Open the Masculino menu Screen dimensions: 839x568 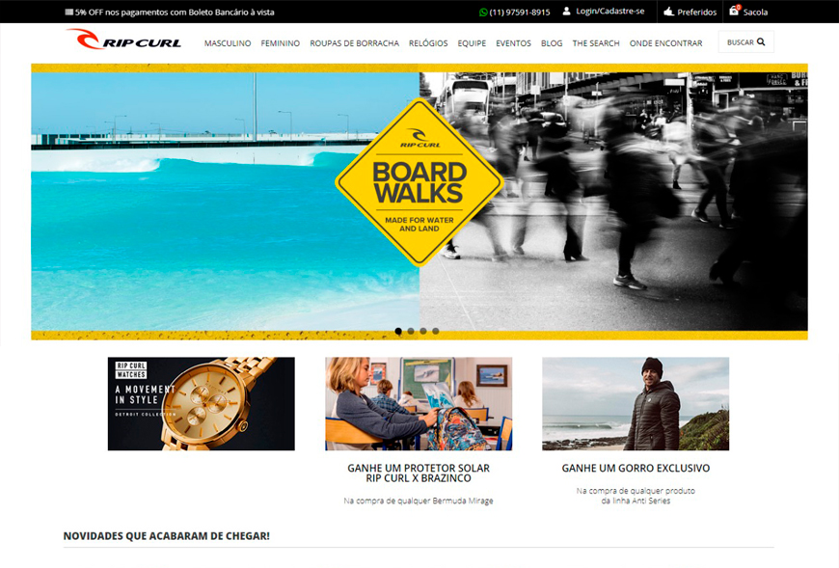228,43
